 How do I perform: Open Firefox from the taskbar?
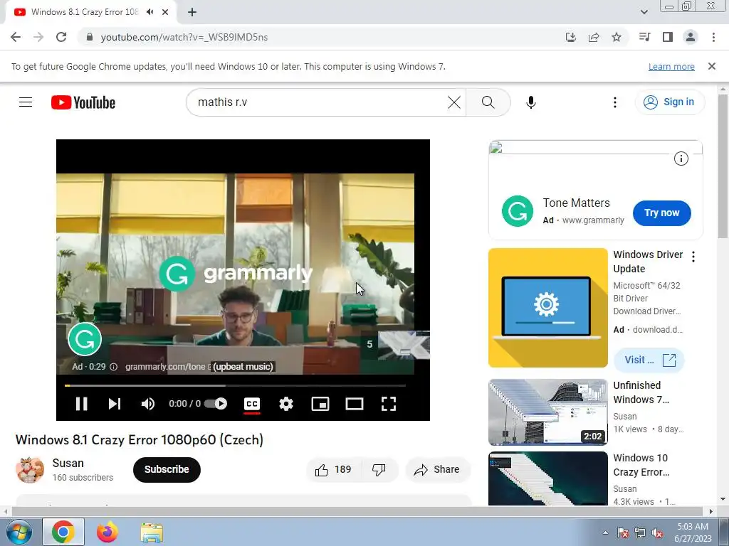[x=107, y=532]
